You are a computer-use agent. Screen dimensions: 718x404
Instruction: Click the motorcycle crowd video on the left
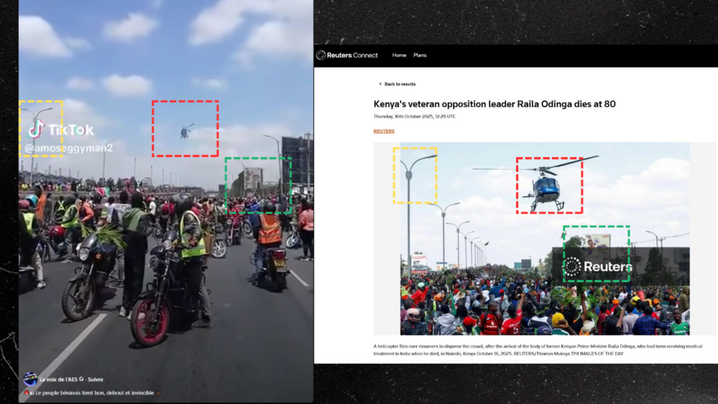(166, 202)
